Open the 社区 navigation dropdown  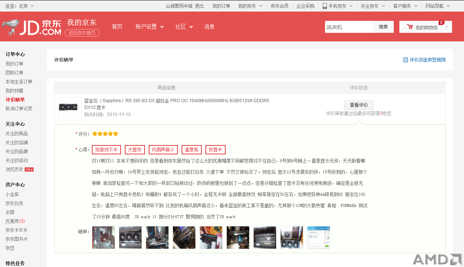point(184,27)
